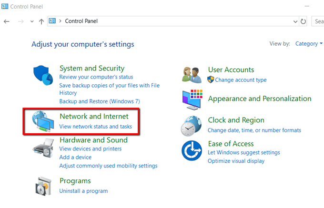Click the Appearance and Personalization monitor icon
This screenshot has height=208, width=324.
pos(192,99)
